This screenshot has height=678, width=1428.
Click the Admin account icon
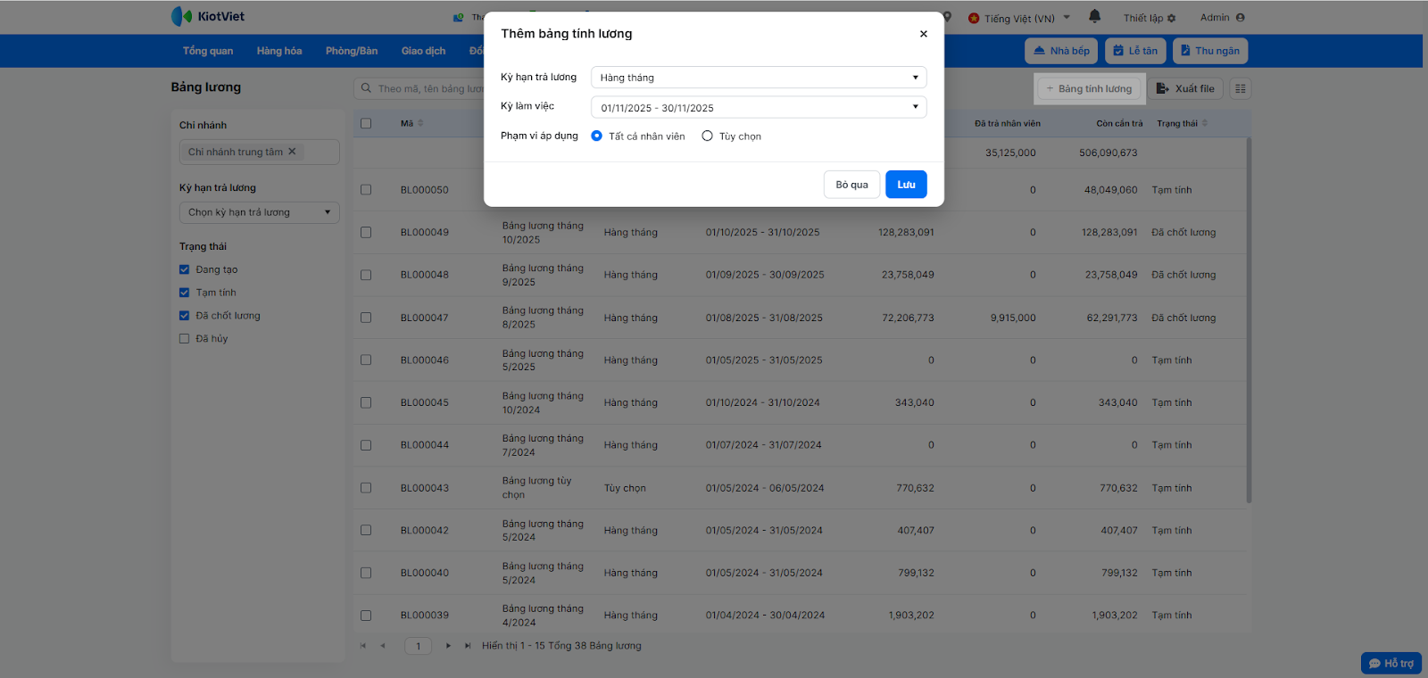click(x=1240, y=18)
